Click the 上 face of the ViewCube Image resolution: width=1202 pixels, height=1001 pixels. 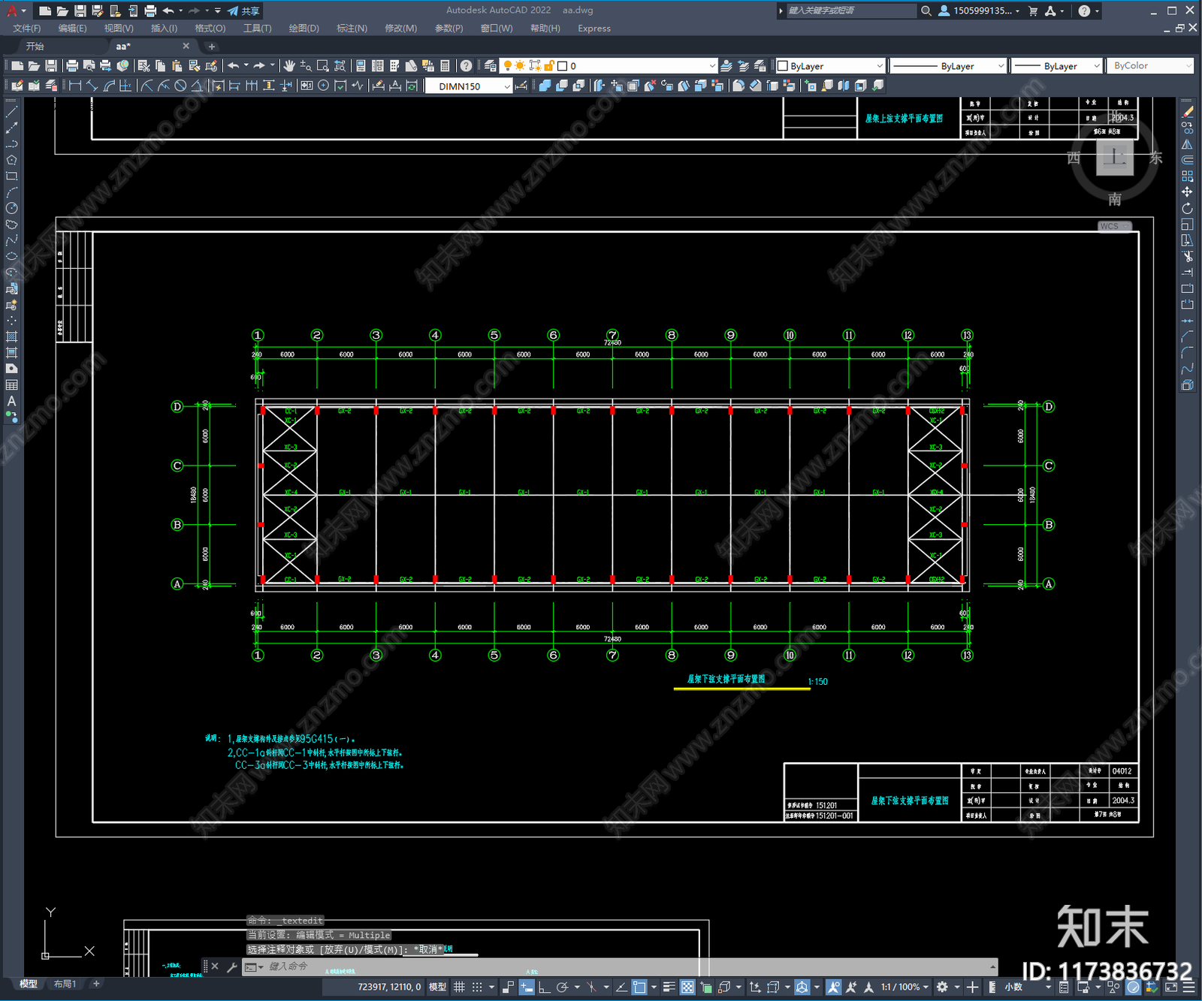[x=1115, y=158]
